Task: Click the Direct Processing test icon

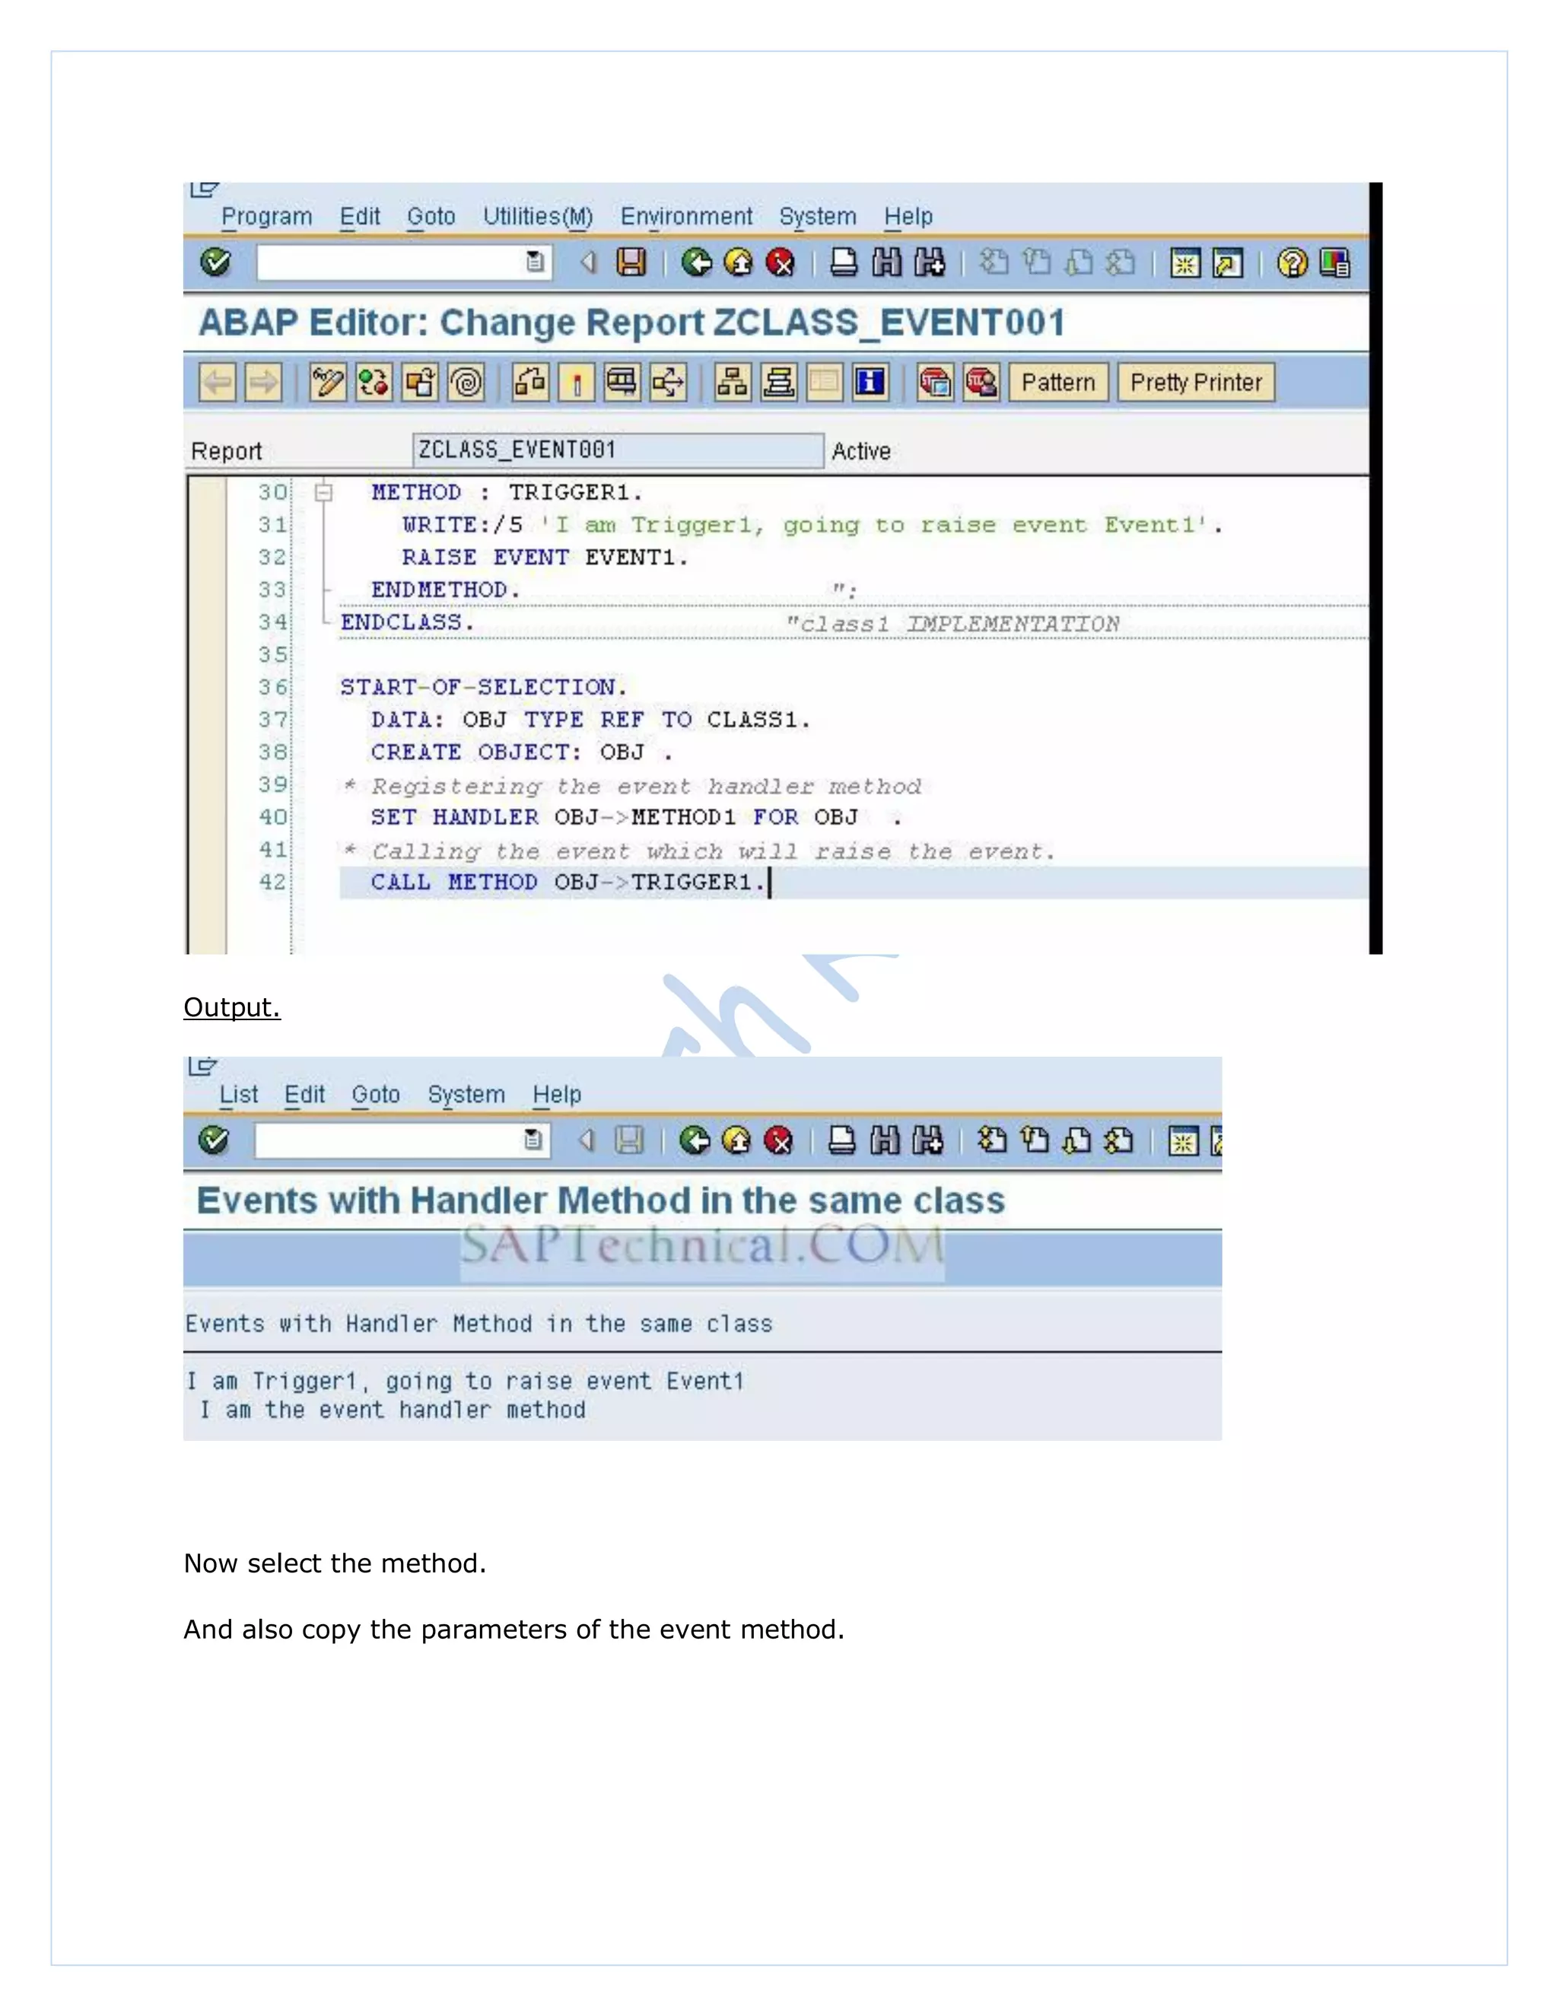Action: pyautogui.click(x=623, y=382)
